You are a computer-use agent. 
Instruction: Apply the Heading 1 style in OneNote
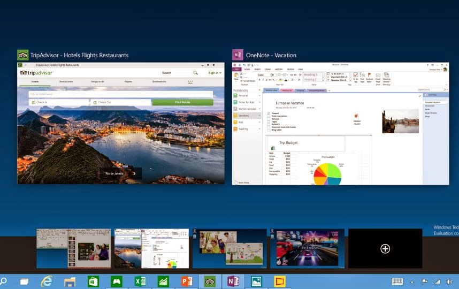tap(312, 75)
